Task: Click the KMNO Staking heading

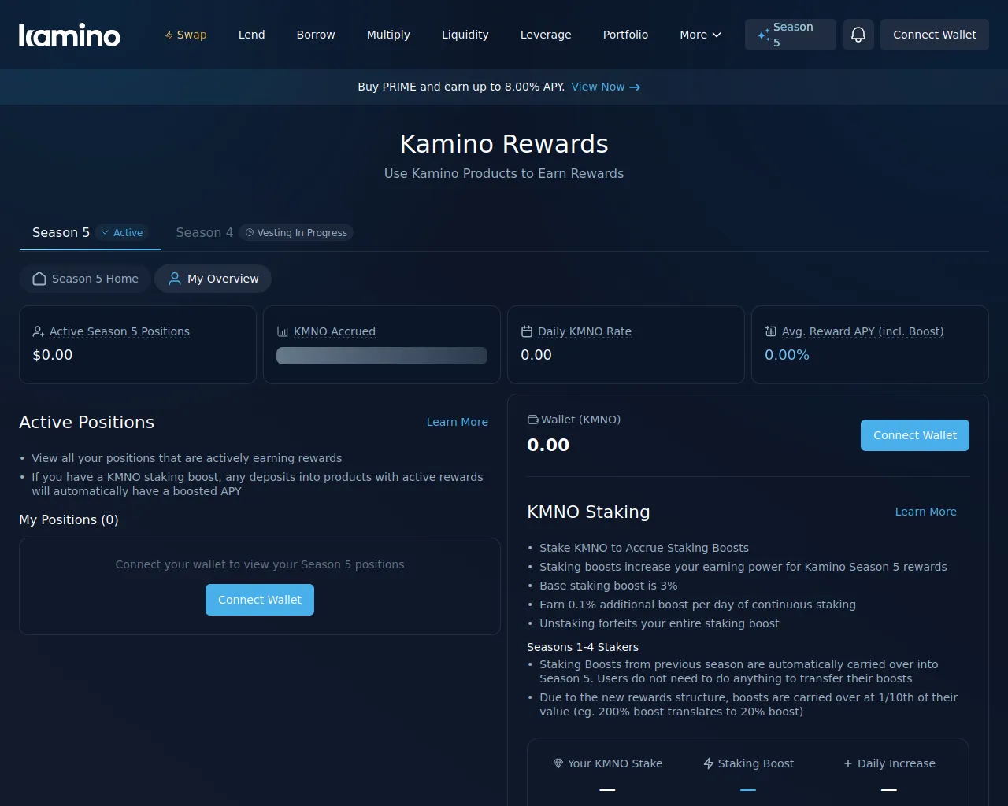Action: 588,512
